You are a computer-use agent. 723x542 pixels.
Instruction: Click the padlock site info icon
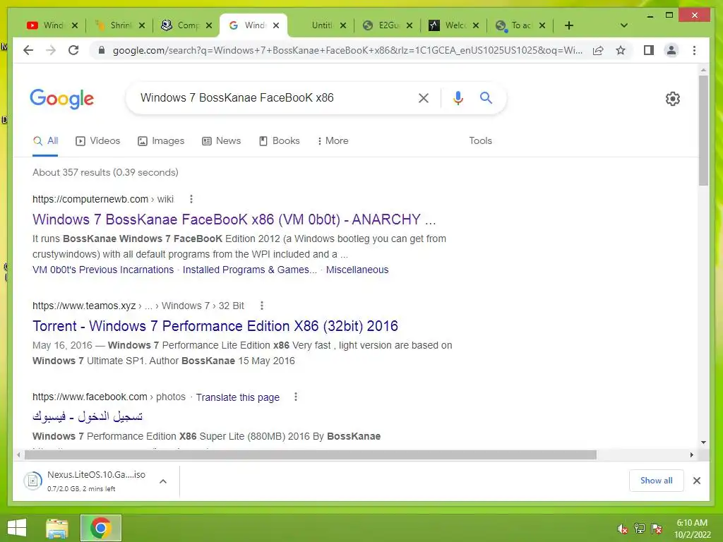coord(102,50)
